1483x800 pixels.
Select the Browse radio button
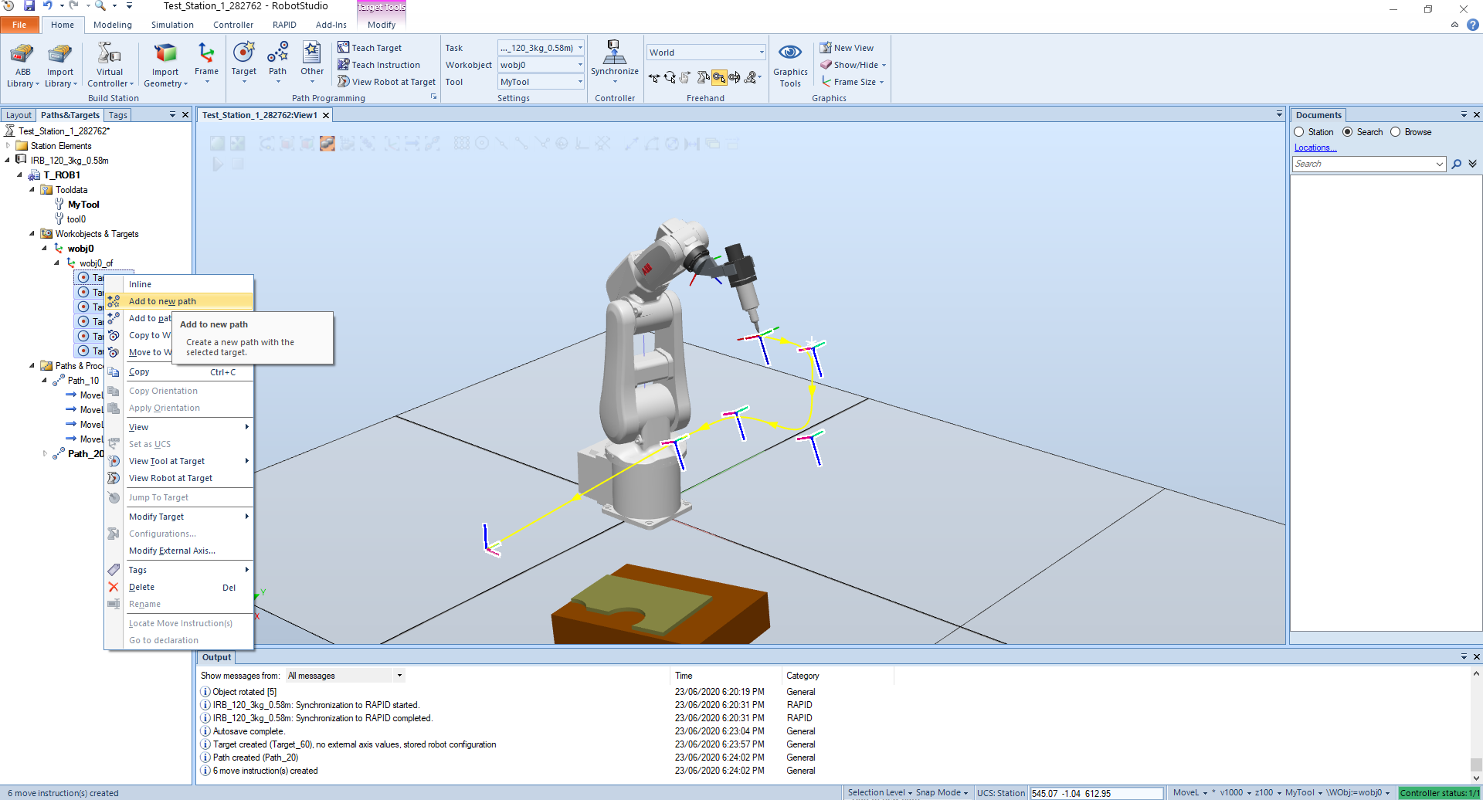coord(1396,132)
